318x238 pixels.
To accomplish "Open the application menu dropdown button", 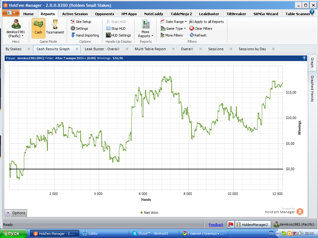I will click(11, 13).
